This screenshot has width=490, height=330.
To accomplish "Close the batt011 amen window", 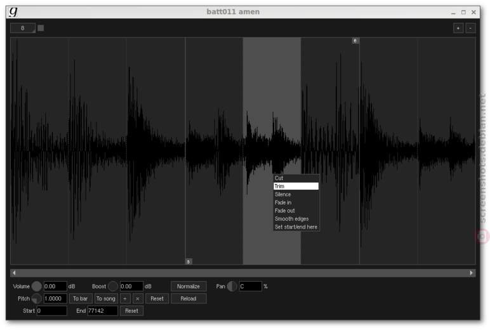I will [x=473, y=12].
